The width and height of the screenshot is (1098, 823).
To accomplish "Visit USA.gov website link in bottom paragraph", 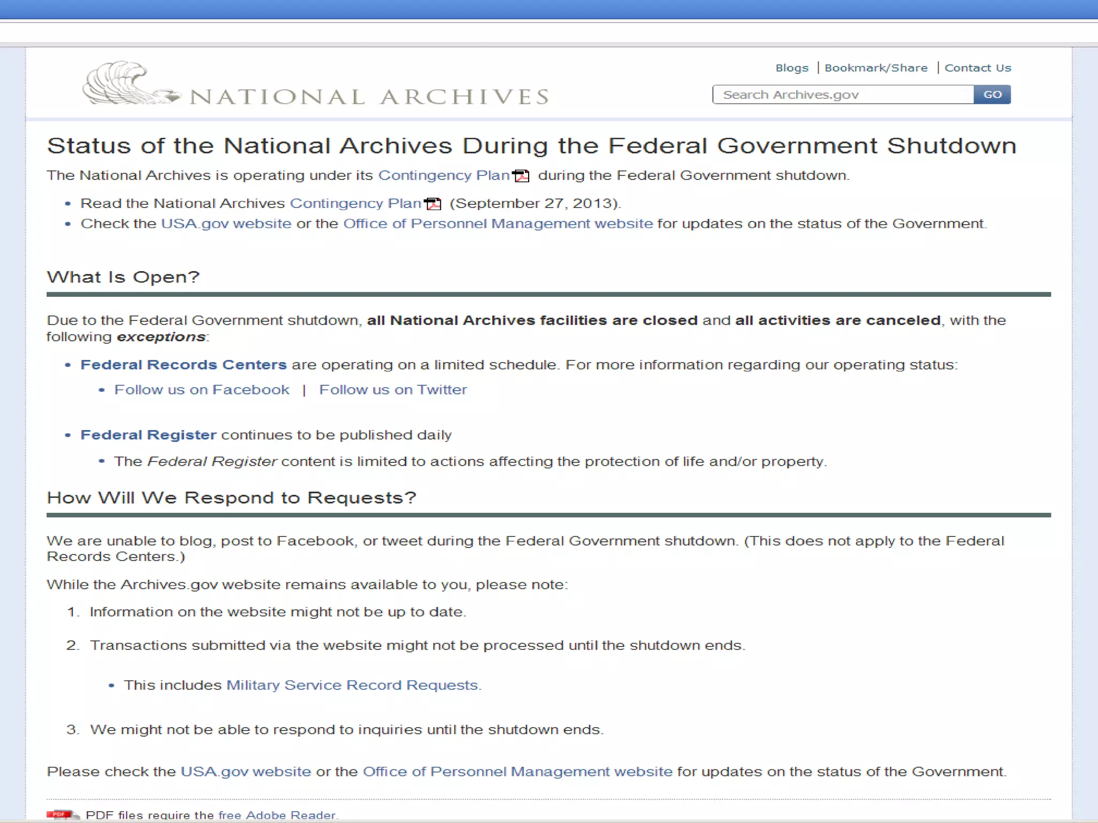I will click(x=246, y=772).
